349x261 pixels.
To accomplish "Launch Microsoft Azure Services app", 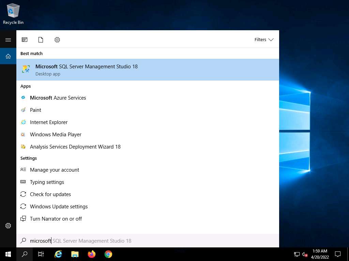I will [58, 98].
